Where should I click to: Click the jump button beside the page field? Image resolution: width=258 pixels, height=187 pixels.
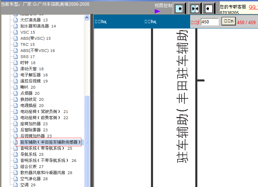[229, 21]
